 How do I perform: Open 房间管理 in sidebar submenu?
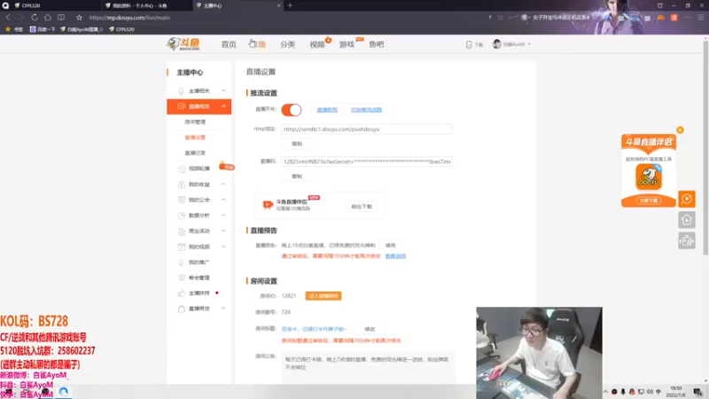pos(195,122)
